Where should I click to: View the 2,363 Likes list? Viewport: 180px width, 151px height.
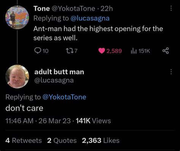[x=101, y=140]
